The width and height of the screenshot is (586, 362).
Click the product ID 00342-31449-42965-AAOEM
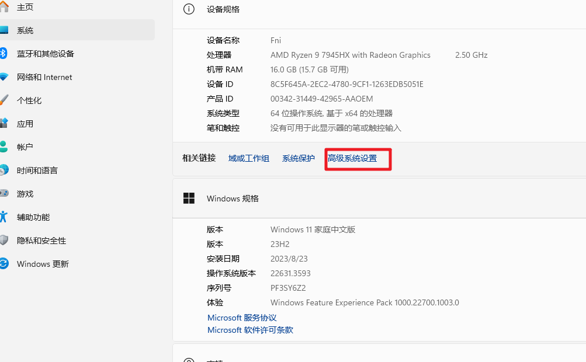pyautogui.click(x=322, y=99)
